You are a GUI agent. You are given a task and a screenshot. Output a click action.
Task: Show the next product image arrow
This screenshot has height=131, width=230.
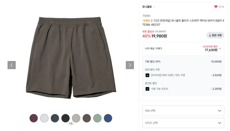pos(130,65)
